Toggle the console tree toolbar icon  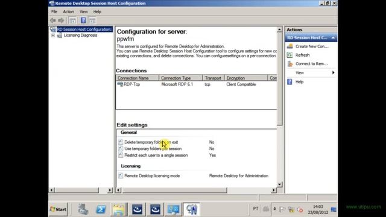point(72,20)
